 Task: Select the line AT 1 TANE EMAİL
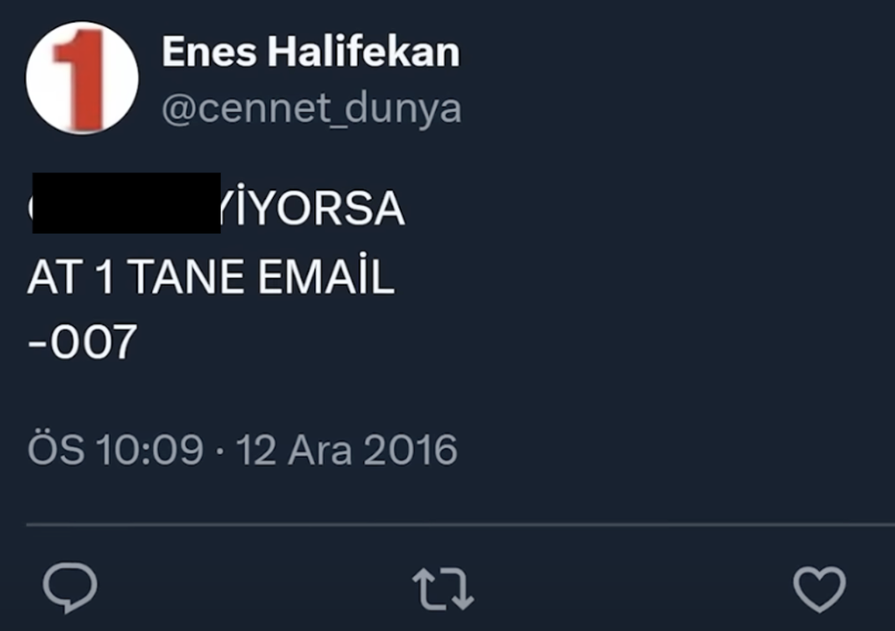(211, 276)
